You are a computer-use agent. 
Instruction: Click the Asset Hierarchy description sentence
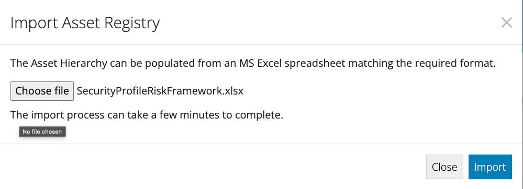[253, 63]
